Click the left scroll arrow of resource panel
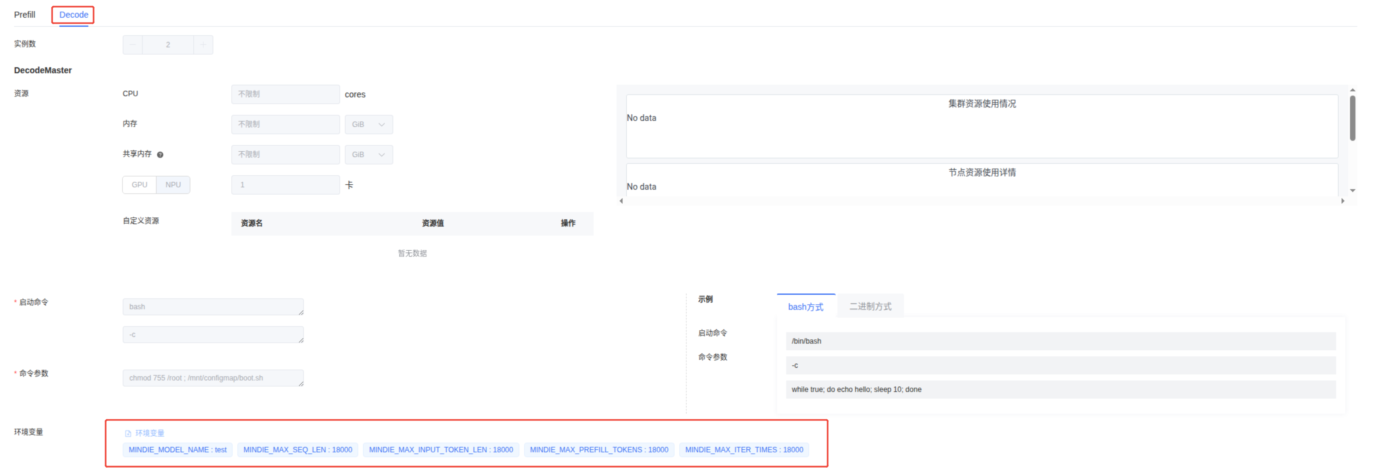The image size is (1380, 468). [621, 201]
